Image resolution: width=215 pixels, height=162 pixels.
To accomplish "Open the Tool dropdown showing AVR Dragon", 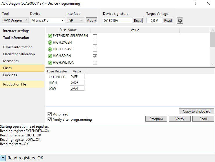I will pyautogui.click(x=15, y=20).
